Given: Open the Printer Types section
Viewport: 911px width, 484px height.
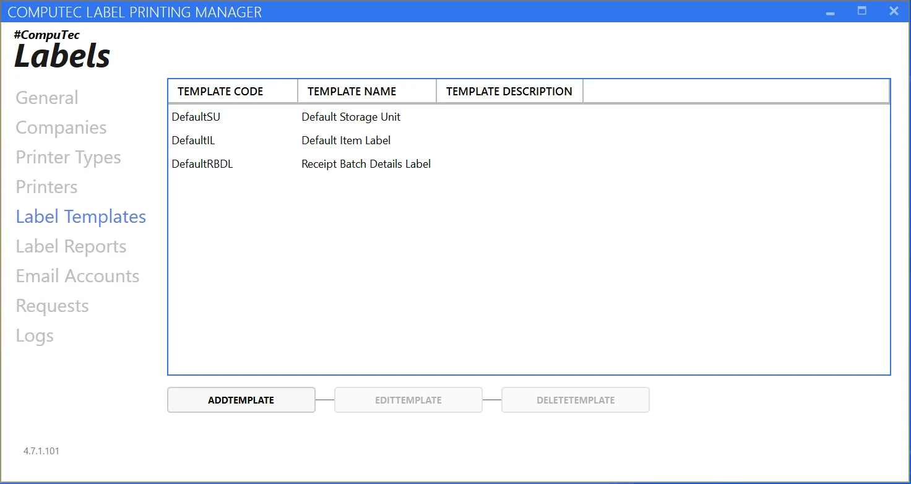Looking at the screenshot, I should [x=68, y=157].
